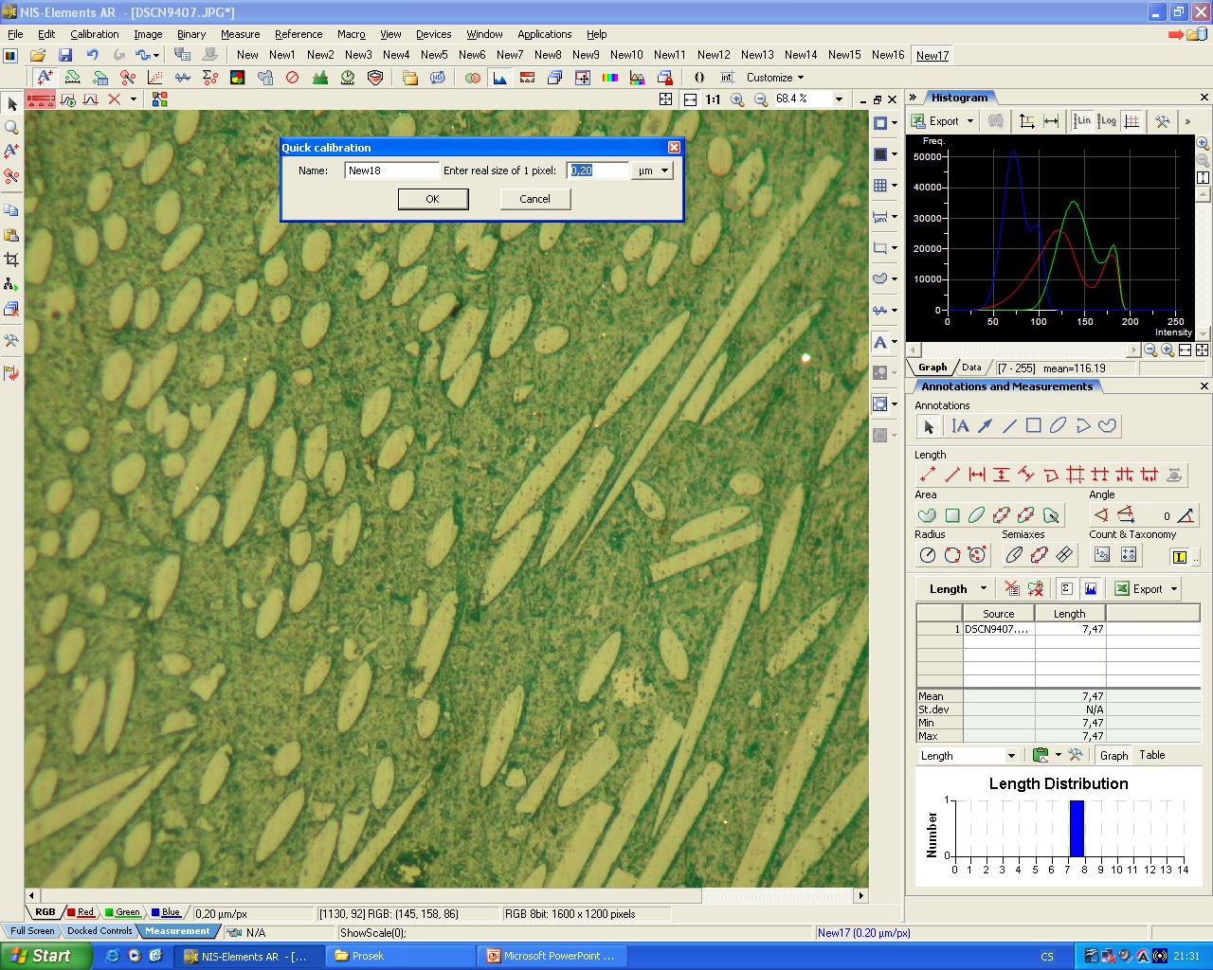The width and height of the screenshot is (1213, 970).
Task: Expand the histogram Export dropdown arrow
Action: (x=970, y=121)
